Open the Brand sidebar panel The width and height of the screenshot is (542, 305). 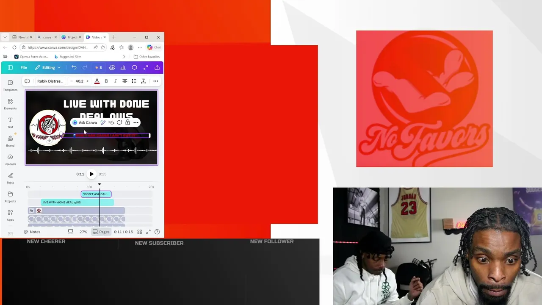(x=10, y=141)
